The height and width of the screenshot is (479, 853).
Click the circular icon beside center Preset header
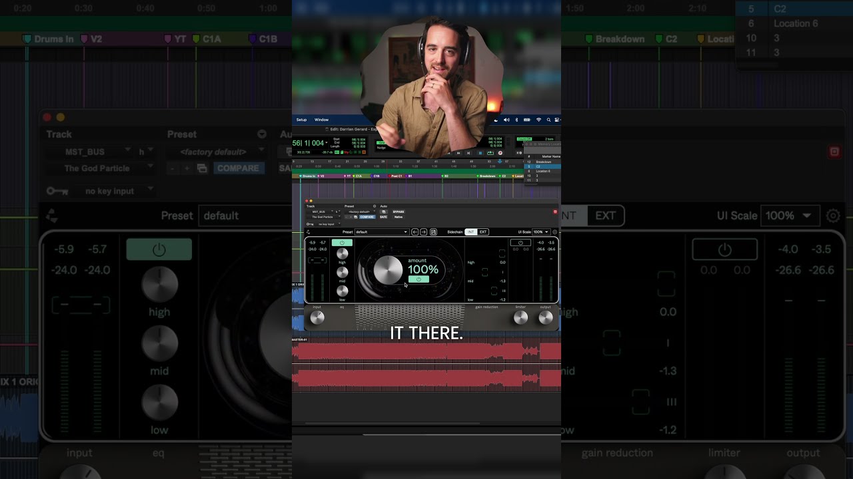[375, 206]
